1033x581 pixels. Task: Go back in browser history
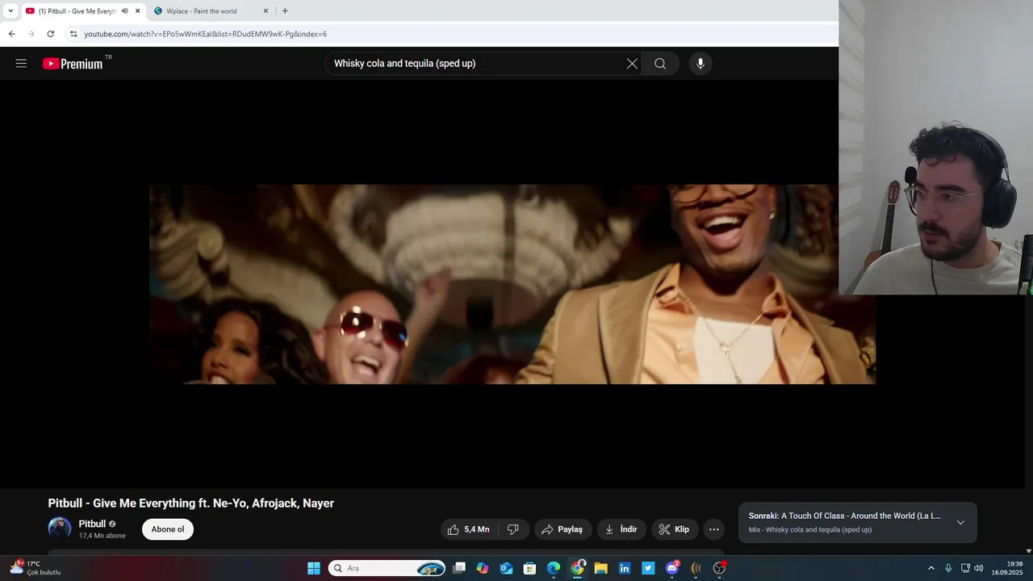pos(11,34)
